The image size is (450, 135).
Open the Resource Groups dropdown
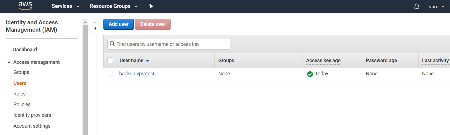pos(114,6)
